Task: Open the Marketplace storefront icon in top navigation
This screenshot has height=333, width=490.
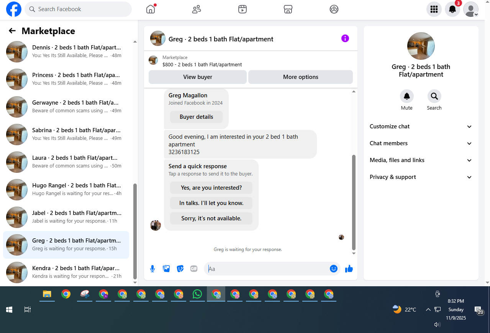Action: (288, 9)
